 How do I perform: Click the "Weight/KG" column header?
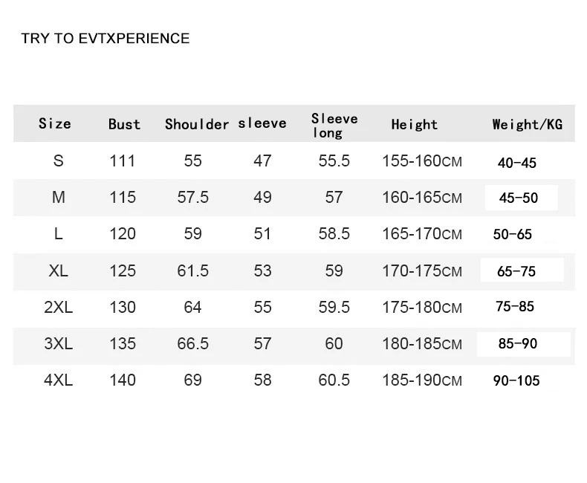pos(527,124)
